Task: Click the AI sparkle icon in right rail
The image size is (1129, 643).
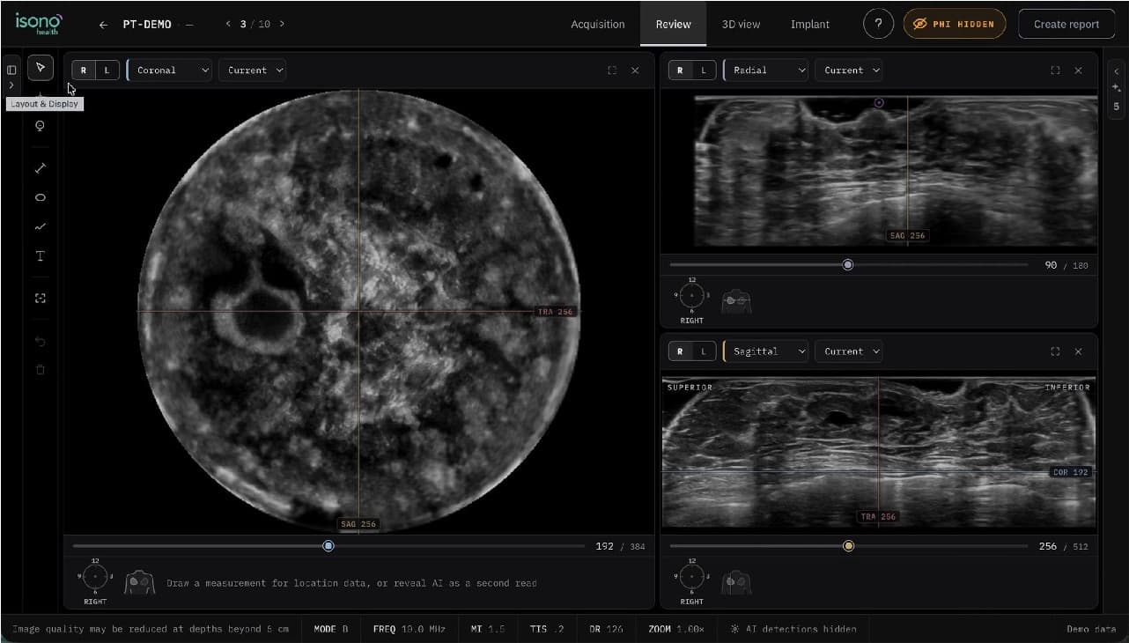Action: 1117,88
